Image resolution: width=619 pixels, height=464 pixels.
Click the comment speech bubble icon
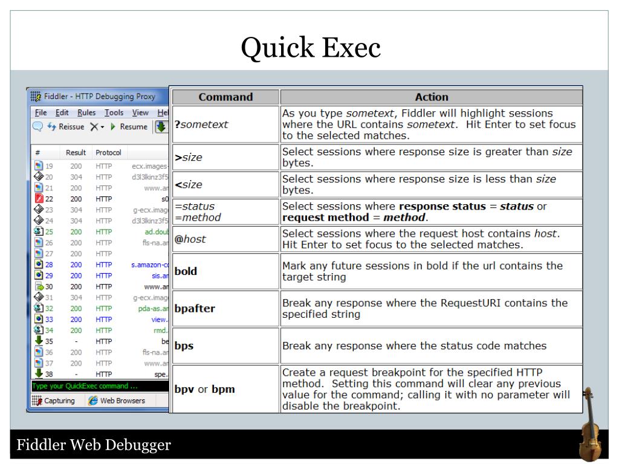coord(37,127)
